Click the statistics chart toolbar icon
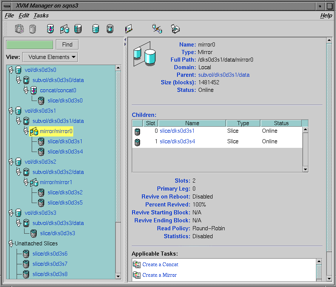The width and height of the screenshot is (336, 287). coord(129,29)
